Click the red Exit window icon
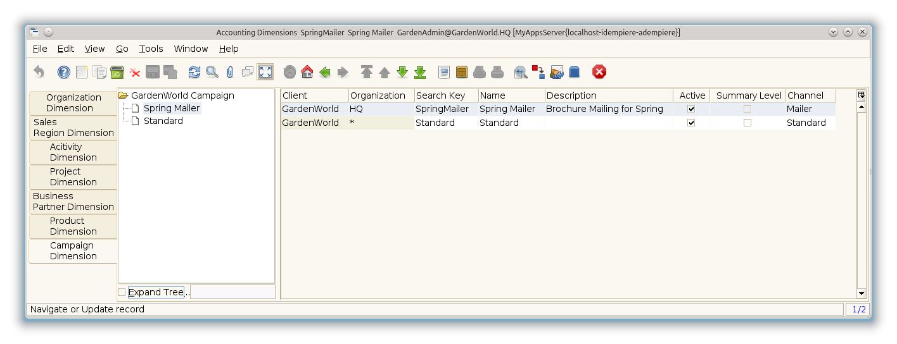The image size is (897, 344). (x=599, y=72)
